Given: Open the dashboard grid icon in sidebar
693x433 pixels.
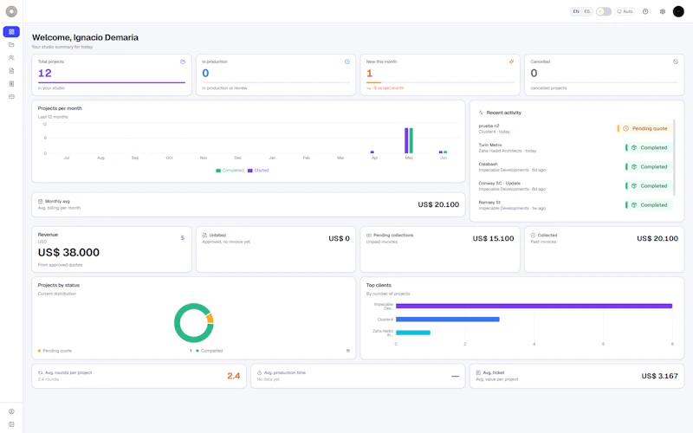Looking at the screenshot, I should click(x=11, y=32).
